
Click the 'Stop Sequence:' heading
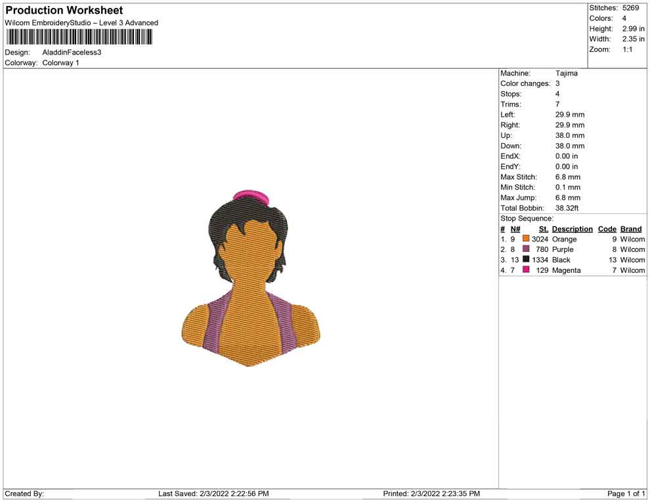pyautogui.click(x=527, y=219)
